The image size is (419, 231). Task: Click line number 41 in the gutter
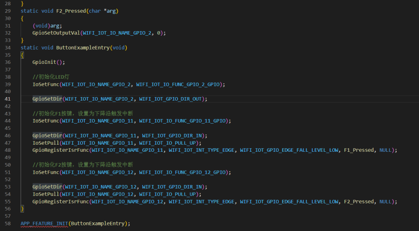pos(8,99)
